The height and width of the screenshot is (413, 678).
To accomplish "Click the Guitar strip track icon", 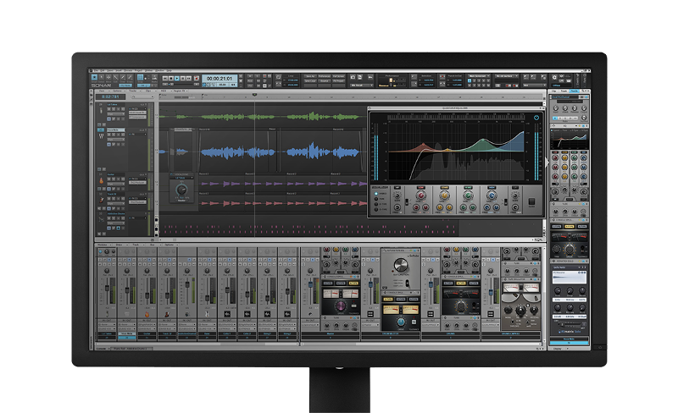I will 147,314.
